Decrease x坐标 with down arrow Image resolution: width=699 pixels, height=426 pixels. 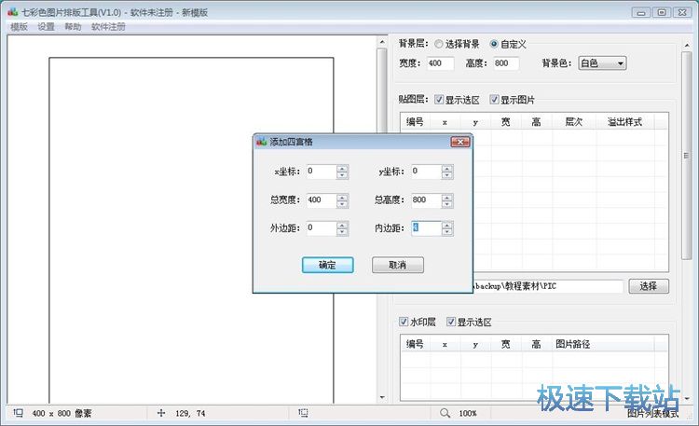click(x=342, y=175)
